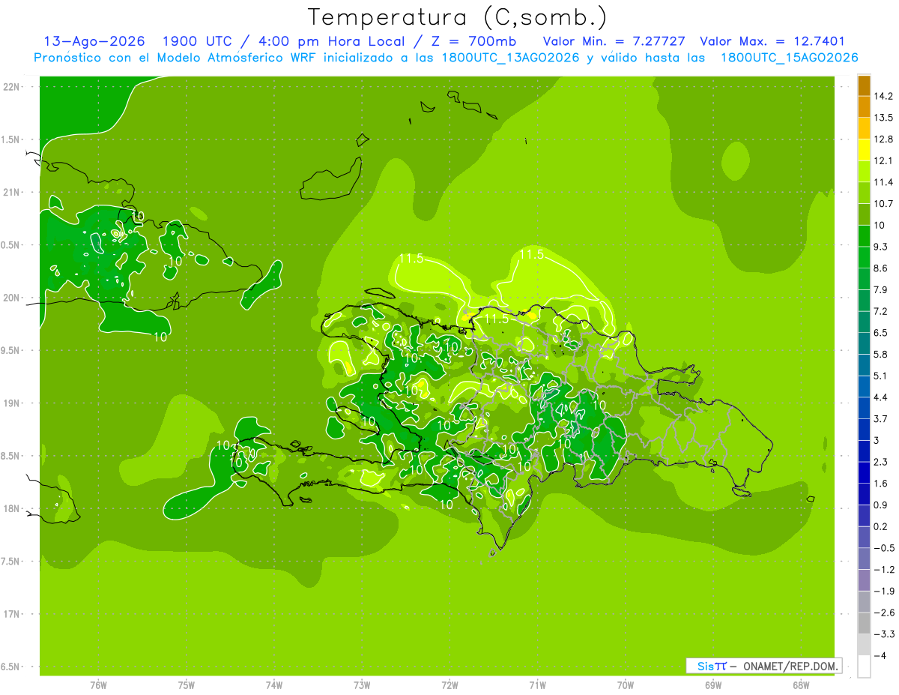The width and height of the screenshot is (899, 695).
Task: Pick the teal band between 5.8 and 6.5
Action: point(864,343)
